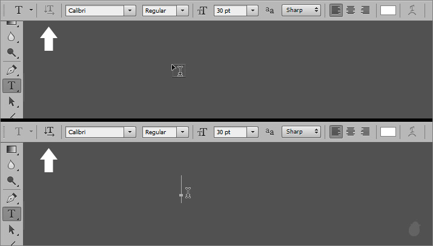The width and height of the screenshot is (433, 246).
Task: Enable right align text in upper options bar
Action: tap(365, 10)
